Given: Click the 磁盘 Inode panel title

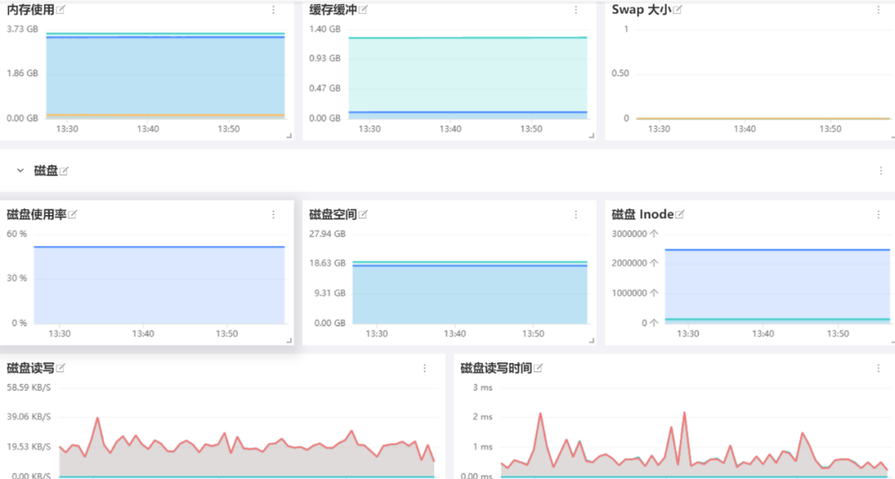Looking at the screenshot, I should (643, 214).
